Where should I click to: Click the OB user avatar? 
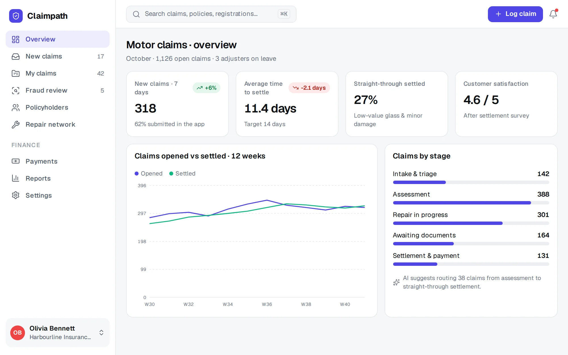[x=18, y=333]
